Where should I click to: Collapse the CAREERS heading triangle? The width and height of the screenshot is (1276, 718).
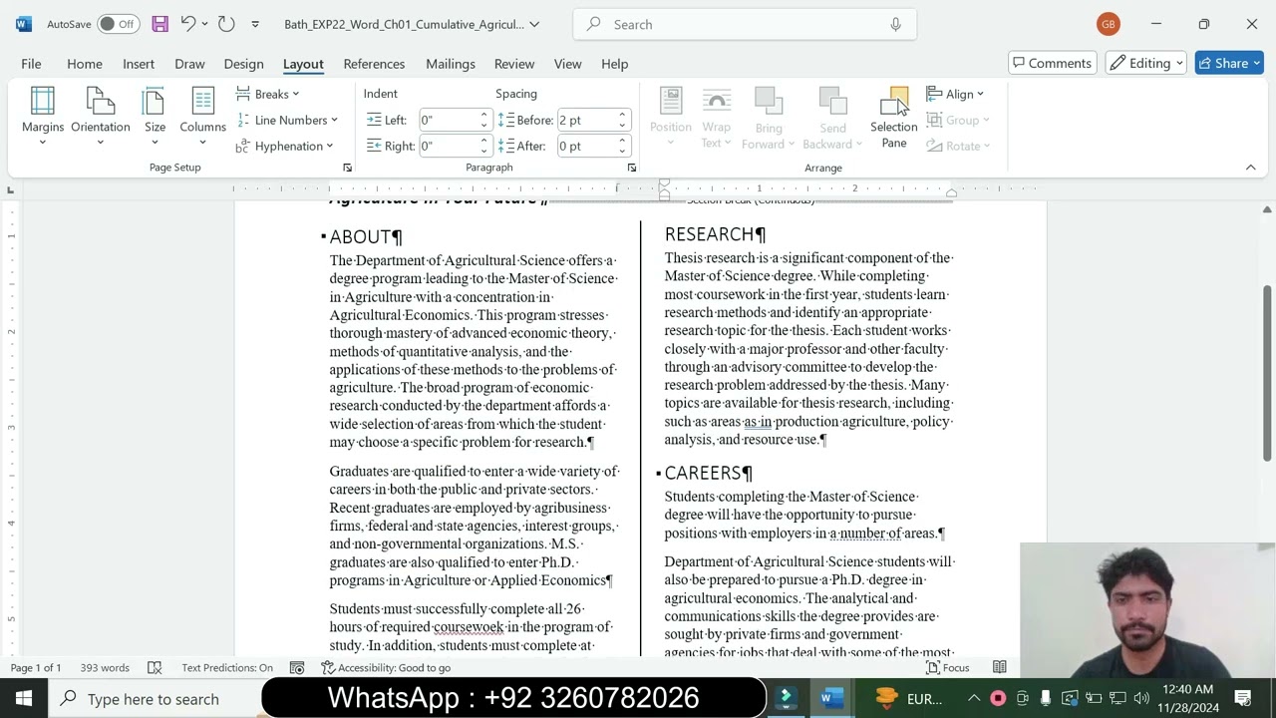(x=659, y=473)
